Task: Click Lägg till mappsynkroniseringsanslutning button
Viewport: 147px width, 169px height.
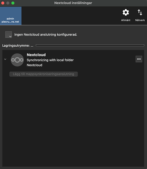Action: click(x=43, y=74)
